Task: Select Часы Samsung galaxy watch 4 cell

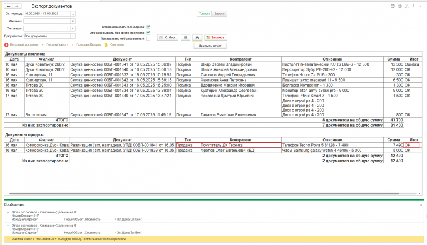Action: pyautogui.click(x=332, y=150)
